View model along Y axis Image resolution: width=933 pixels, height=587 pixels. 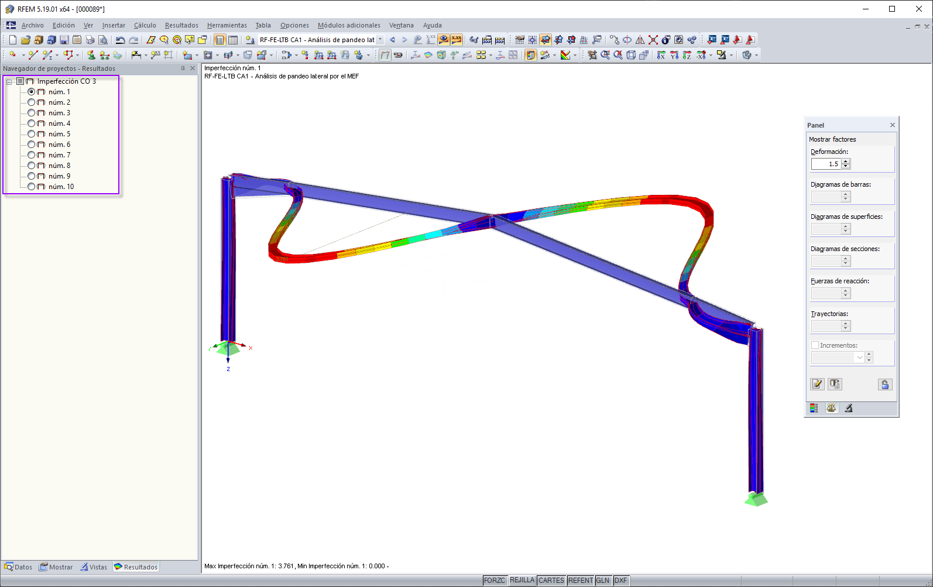click(x=674, y=55)
